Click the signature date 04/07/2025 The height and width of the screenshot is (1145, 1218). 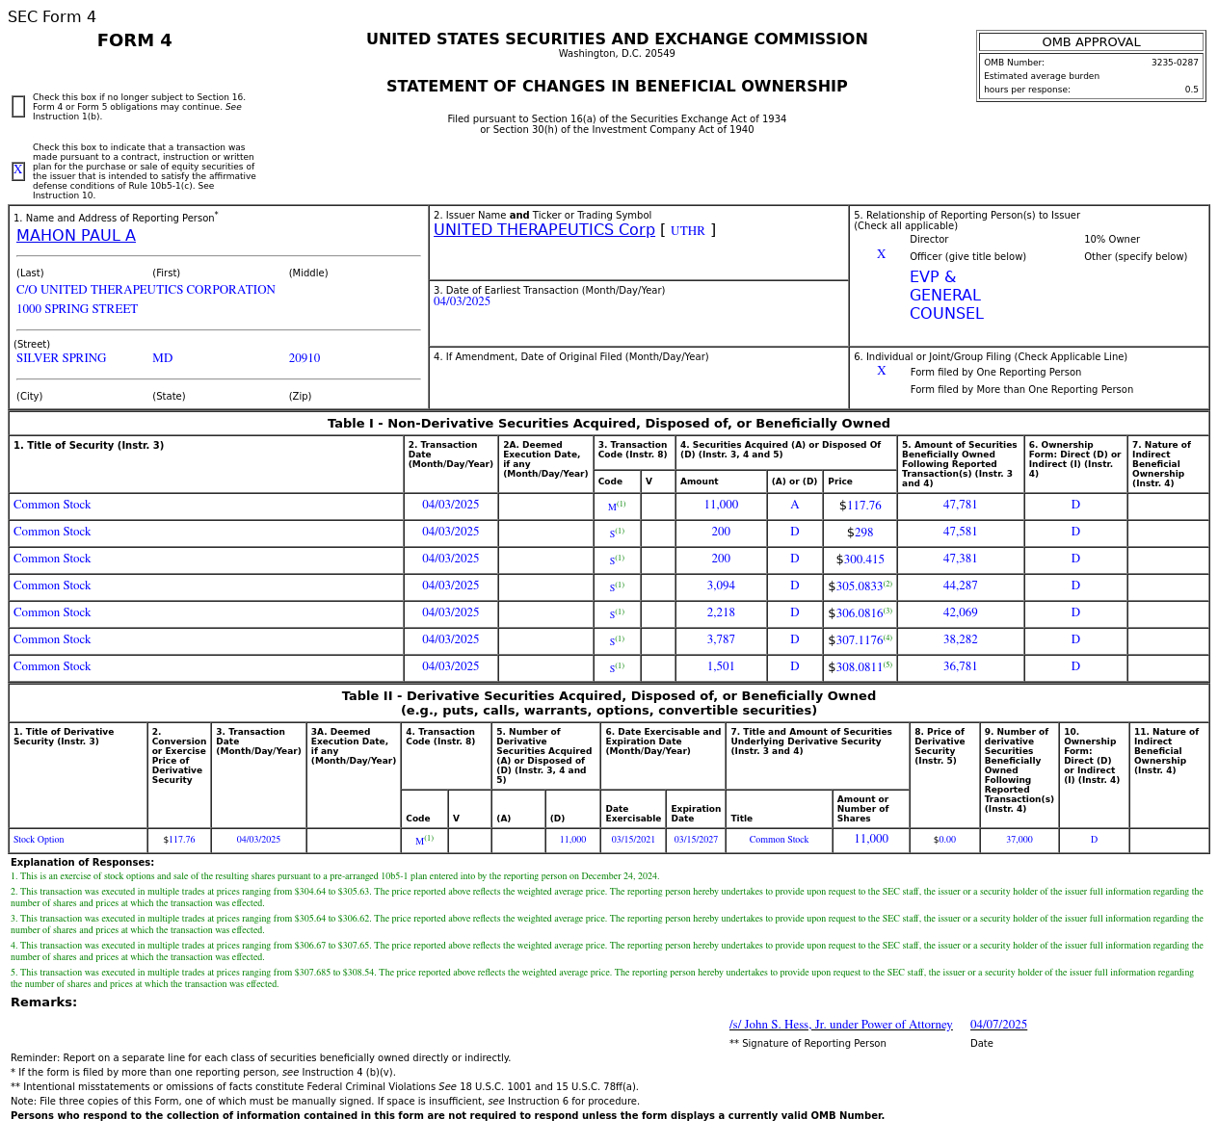(x=998, y=1025)
